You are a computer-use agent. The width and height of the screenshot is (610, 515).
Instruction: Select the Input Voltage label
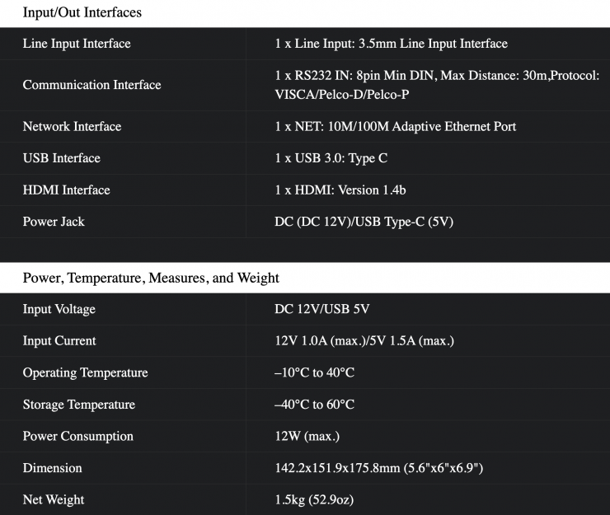59,310
